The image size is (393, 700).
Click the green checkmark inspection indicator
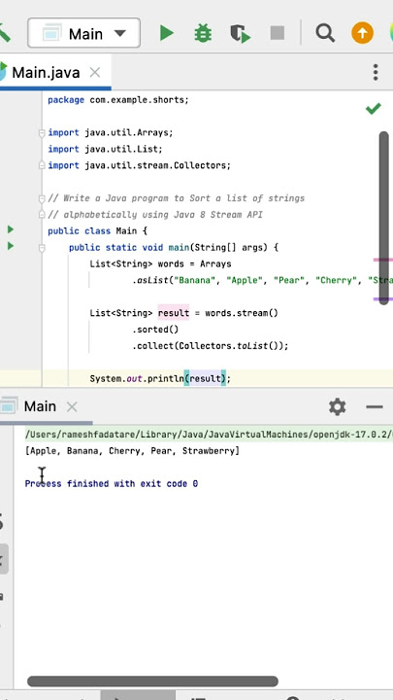373,109
